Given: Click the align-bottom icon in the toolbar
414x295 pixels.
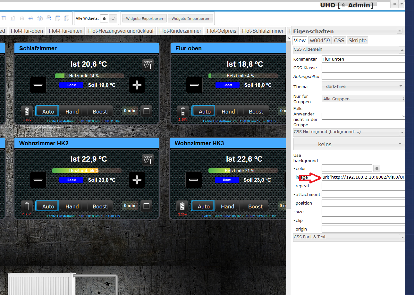Looking at the screenshot, I should point(13,18).
